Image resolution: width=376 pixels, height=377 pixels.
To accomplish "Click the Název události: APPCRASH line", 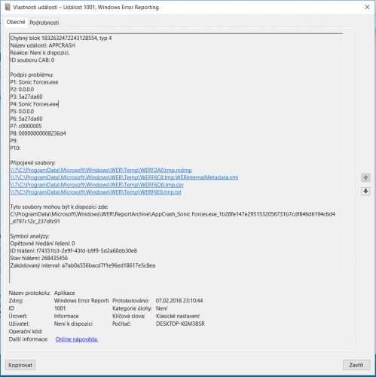I will (43, 45).
